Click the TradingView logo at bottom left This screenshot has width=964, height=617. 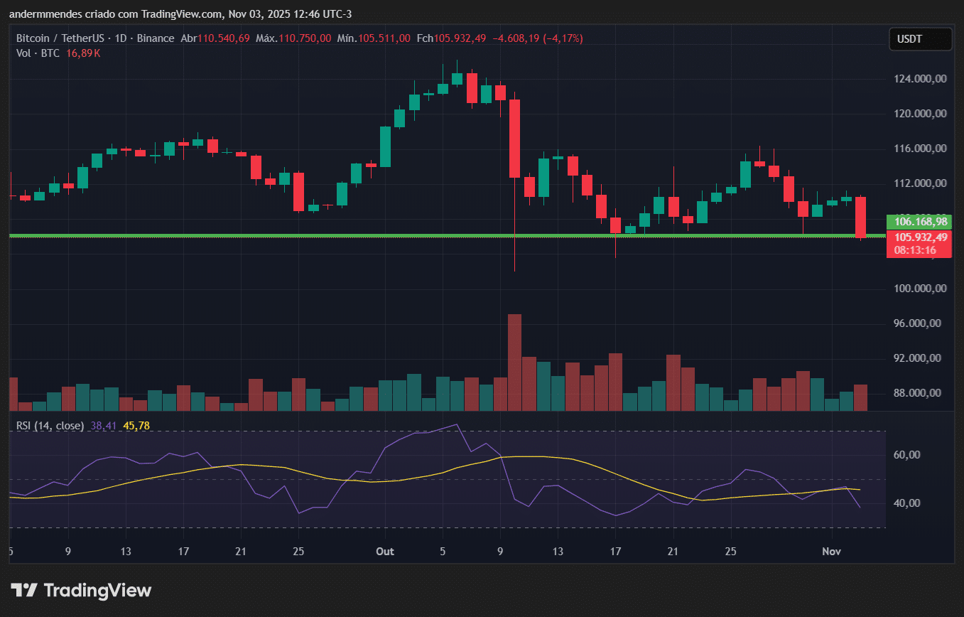pos(82,590)
